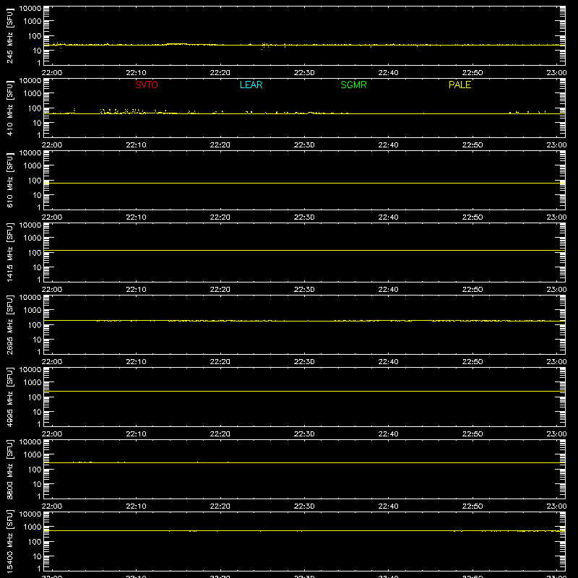Select the 410 MHz [SFU] axis title
Viewport: 578px width, 578px height.
coord(10,108)
